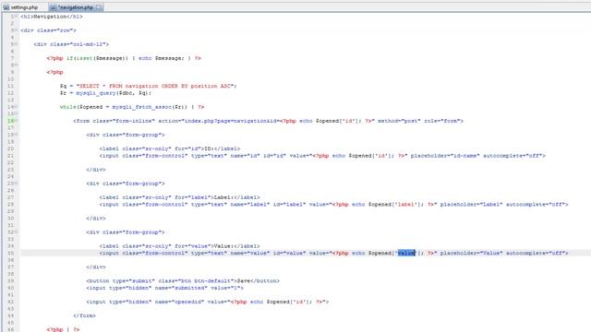Click method="post" on line 16

coord(399,121)
